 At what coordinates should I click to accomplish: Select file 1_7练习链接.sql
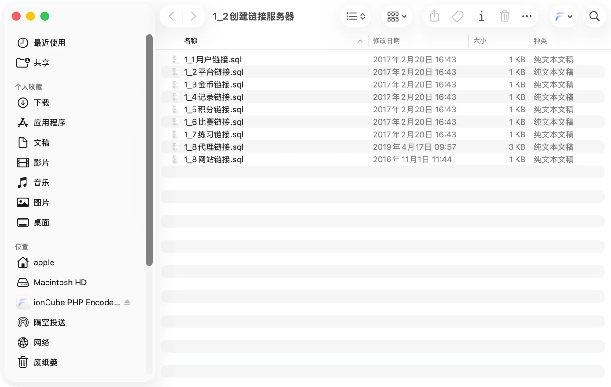(x=383, y=134)
